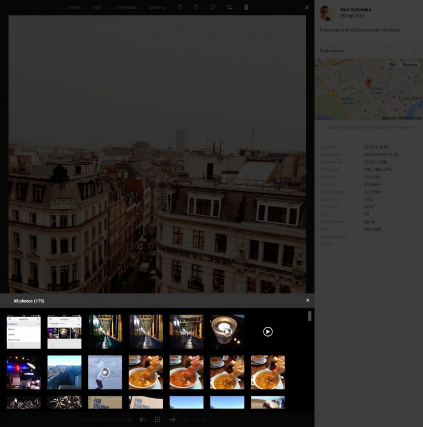The image size is (423, 427).
Task: Click the 'Processed with VSCOcam with m5 preset' caption
Action: tap(359, 30)
